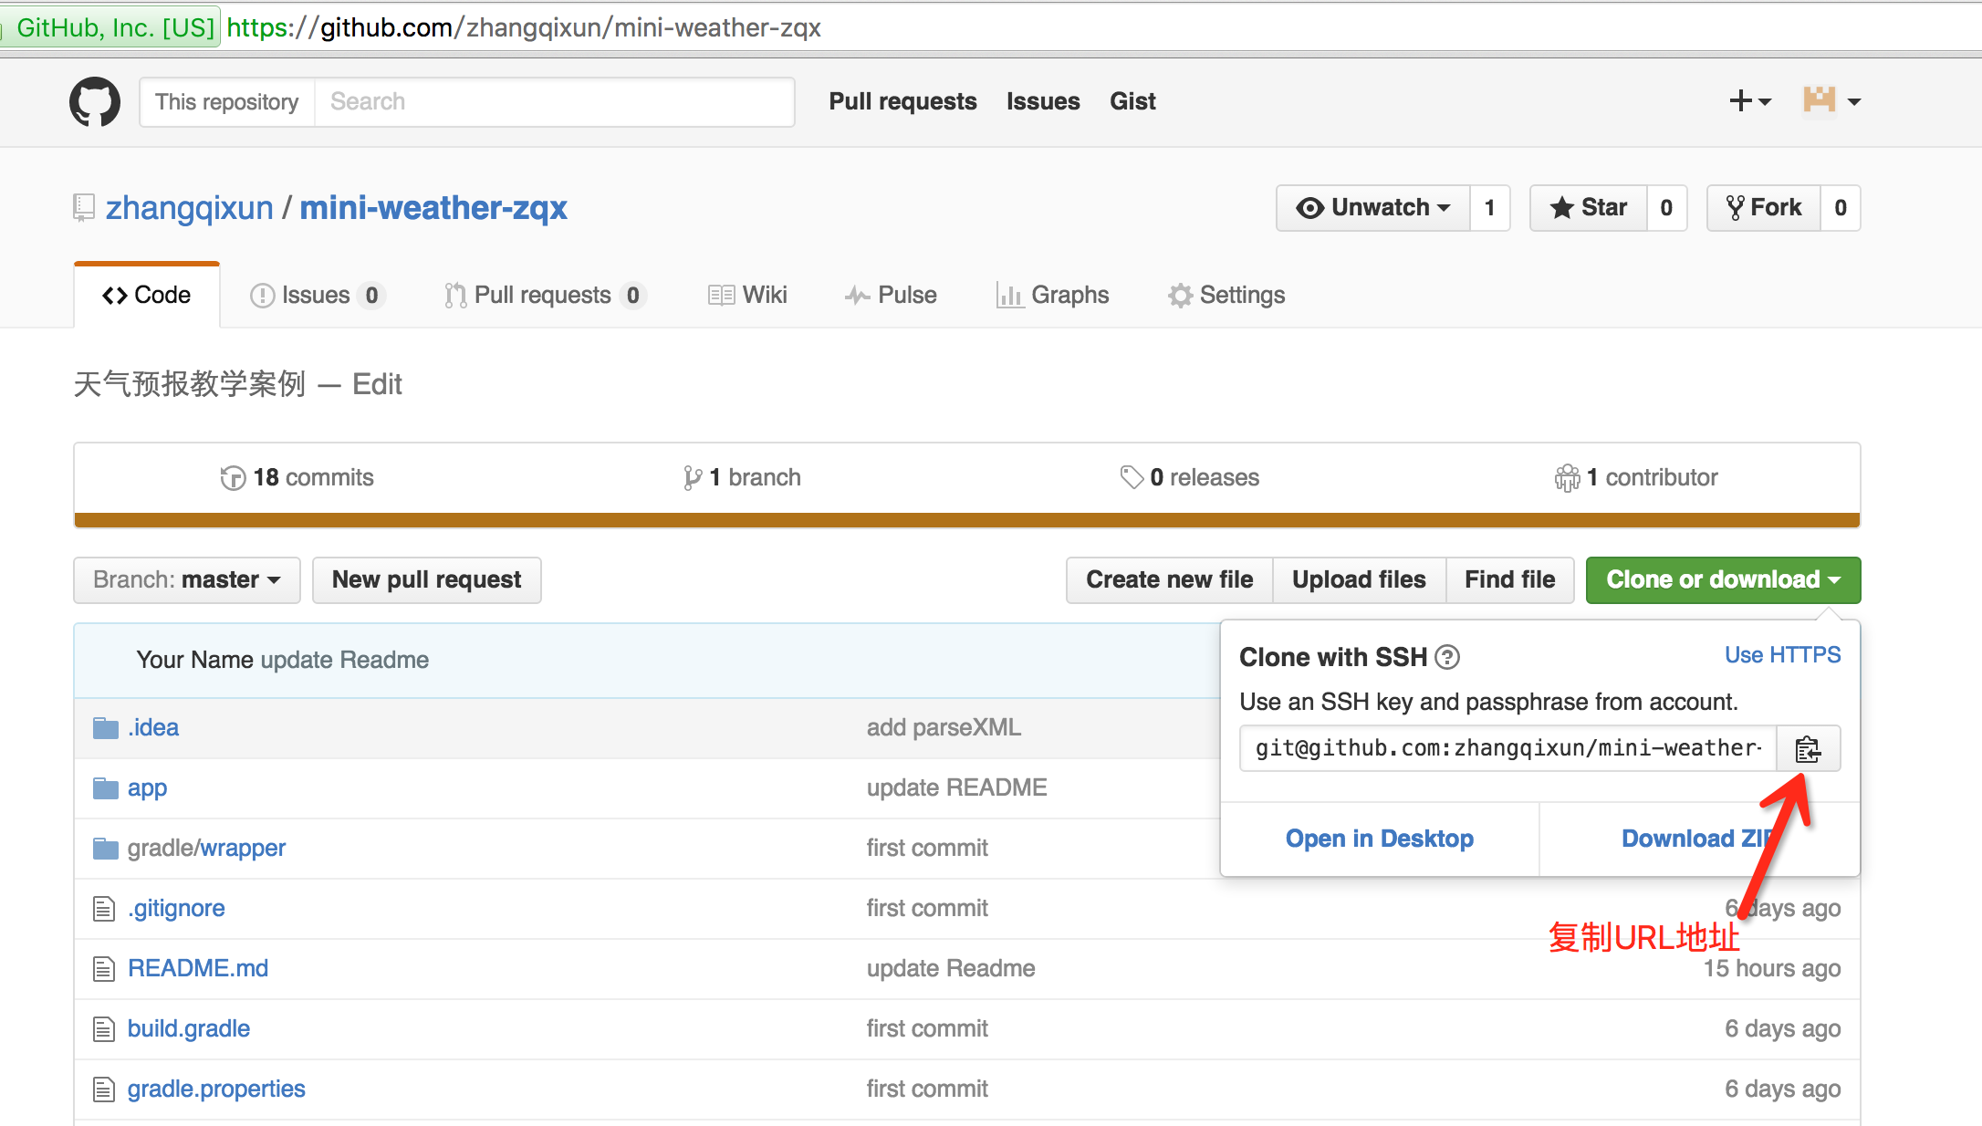Open the Issues tab
This screenshot has width=1982, height=1126.
[317, 296]
